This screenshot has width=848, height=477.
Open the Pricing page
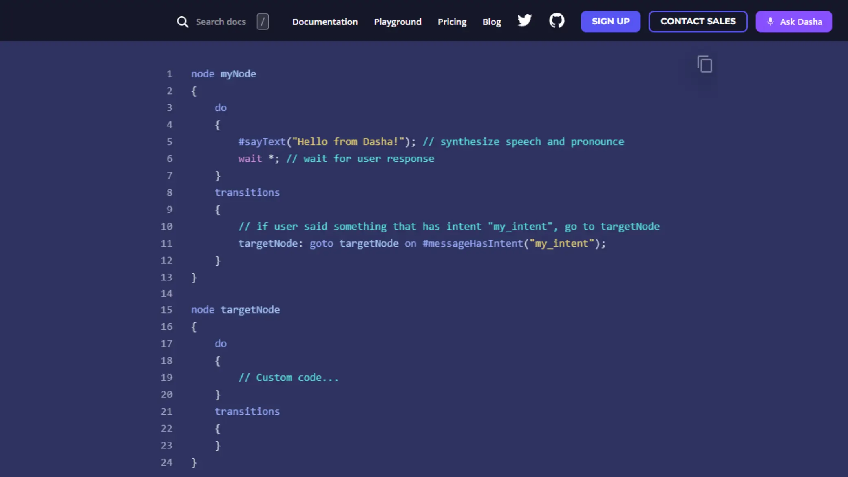click(x=452, y=22)
